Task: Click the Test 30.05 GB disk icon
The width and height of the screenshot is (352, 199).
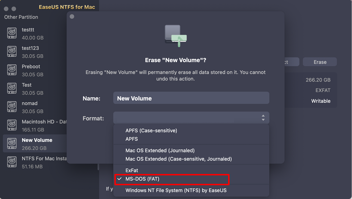Action: 12,89
